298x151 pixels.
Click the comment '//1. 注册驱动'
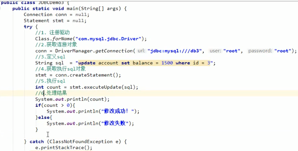click(52, 33)
